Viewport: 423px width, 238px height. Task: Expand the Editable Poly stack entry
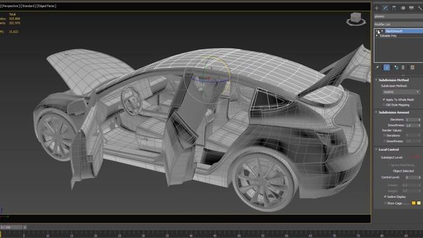tap(377, 36)
